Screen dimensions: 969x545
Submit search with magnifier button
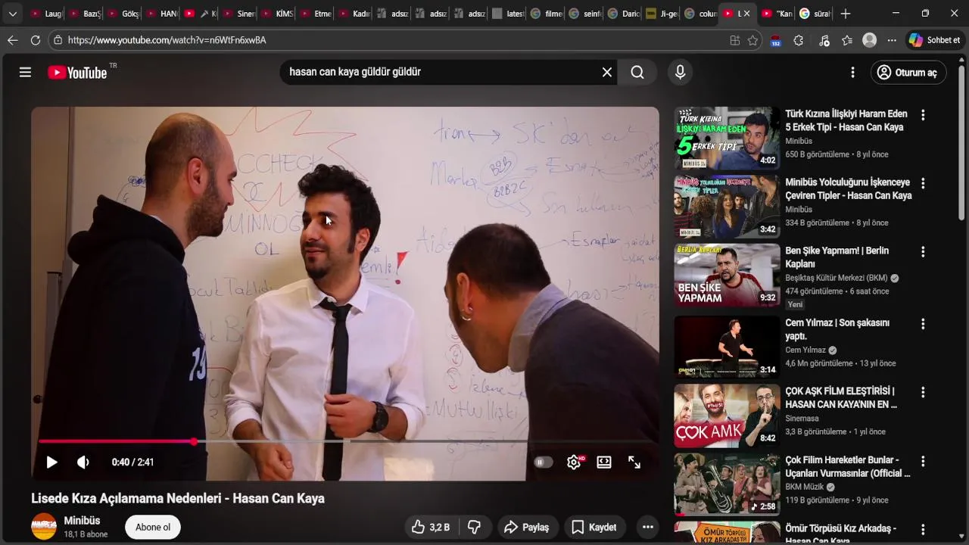pyautogui.click(x=637, y=72)
